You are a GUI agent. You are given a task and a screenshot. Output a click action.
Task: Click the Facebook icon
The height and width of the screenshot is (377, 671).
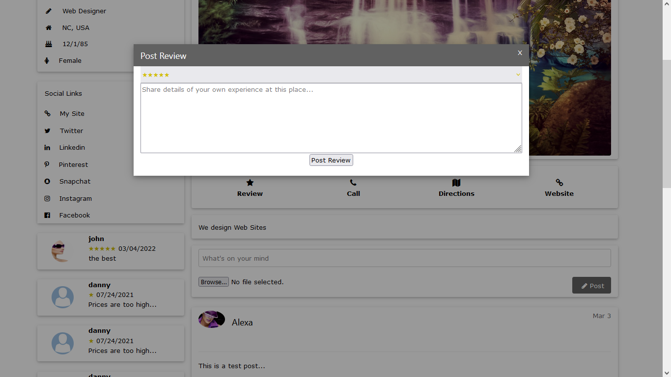[47, 215]
